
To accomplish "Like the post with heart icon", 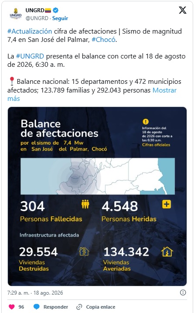I will [x=12, y=307].
